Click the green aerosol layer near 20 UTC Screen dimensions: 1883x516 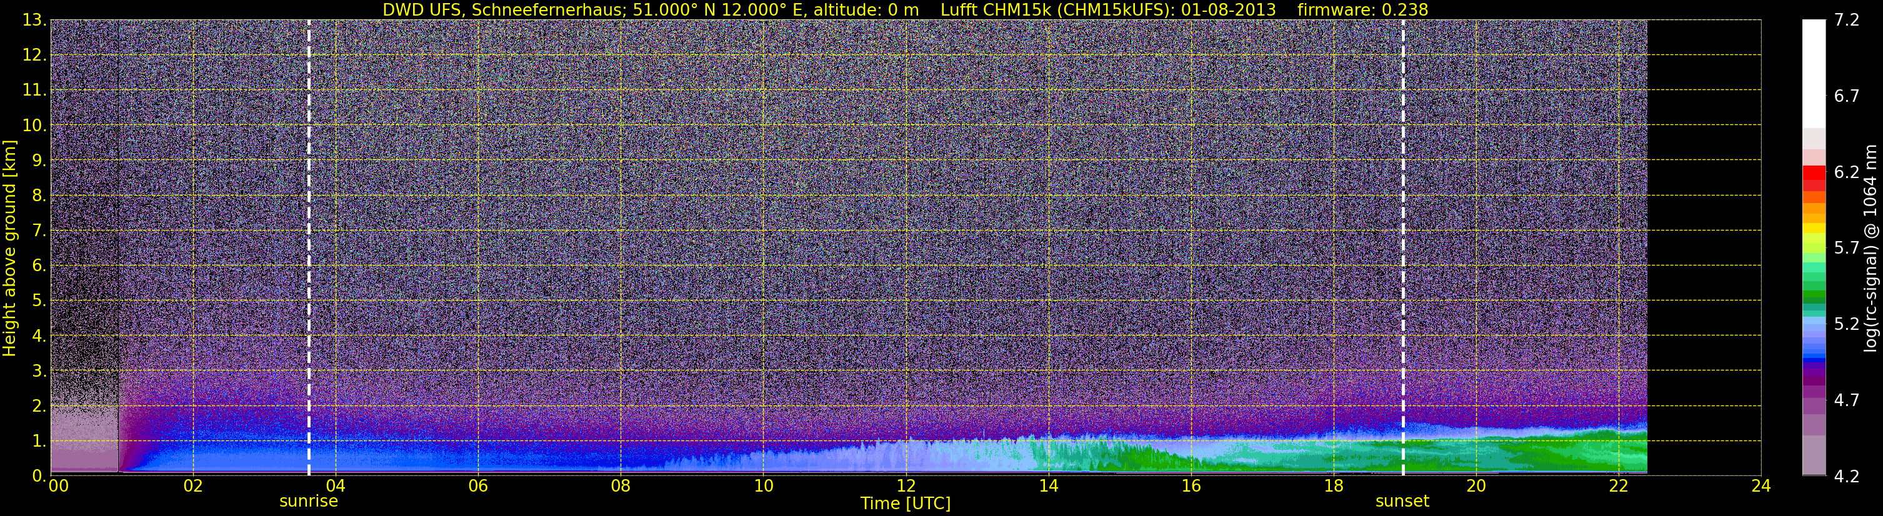[x=1477, y=456]
